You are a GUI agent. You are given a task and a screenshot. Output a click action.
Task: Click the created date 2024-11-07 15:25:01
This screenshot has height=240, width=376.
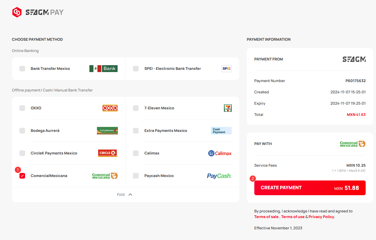click(348, 92)
